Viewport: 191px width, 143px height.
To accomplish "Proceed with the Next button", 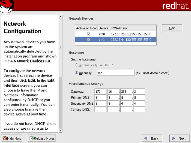I will 180,138.
